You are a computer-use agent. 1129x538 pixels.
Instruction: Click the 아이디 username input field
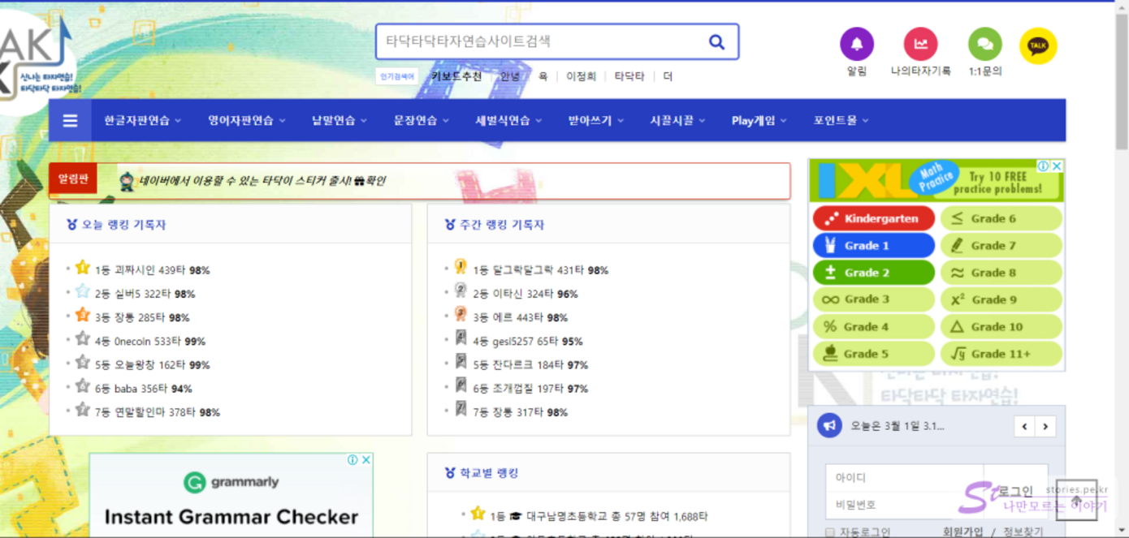(903, 478)
